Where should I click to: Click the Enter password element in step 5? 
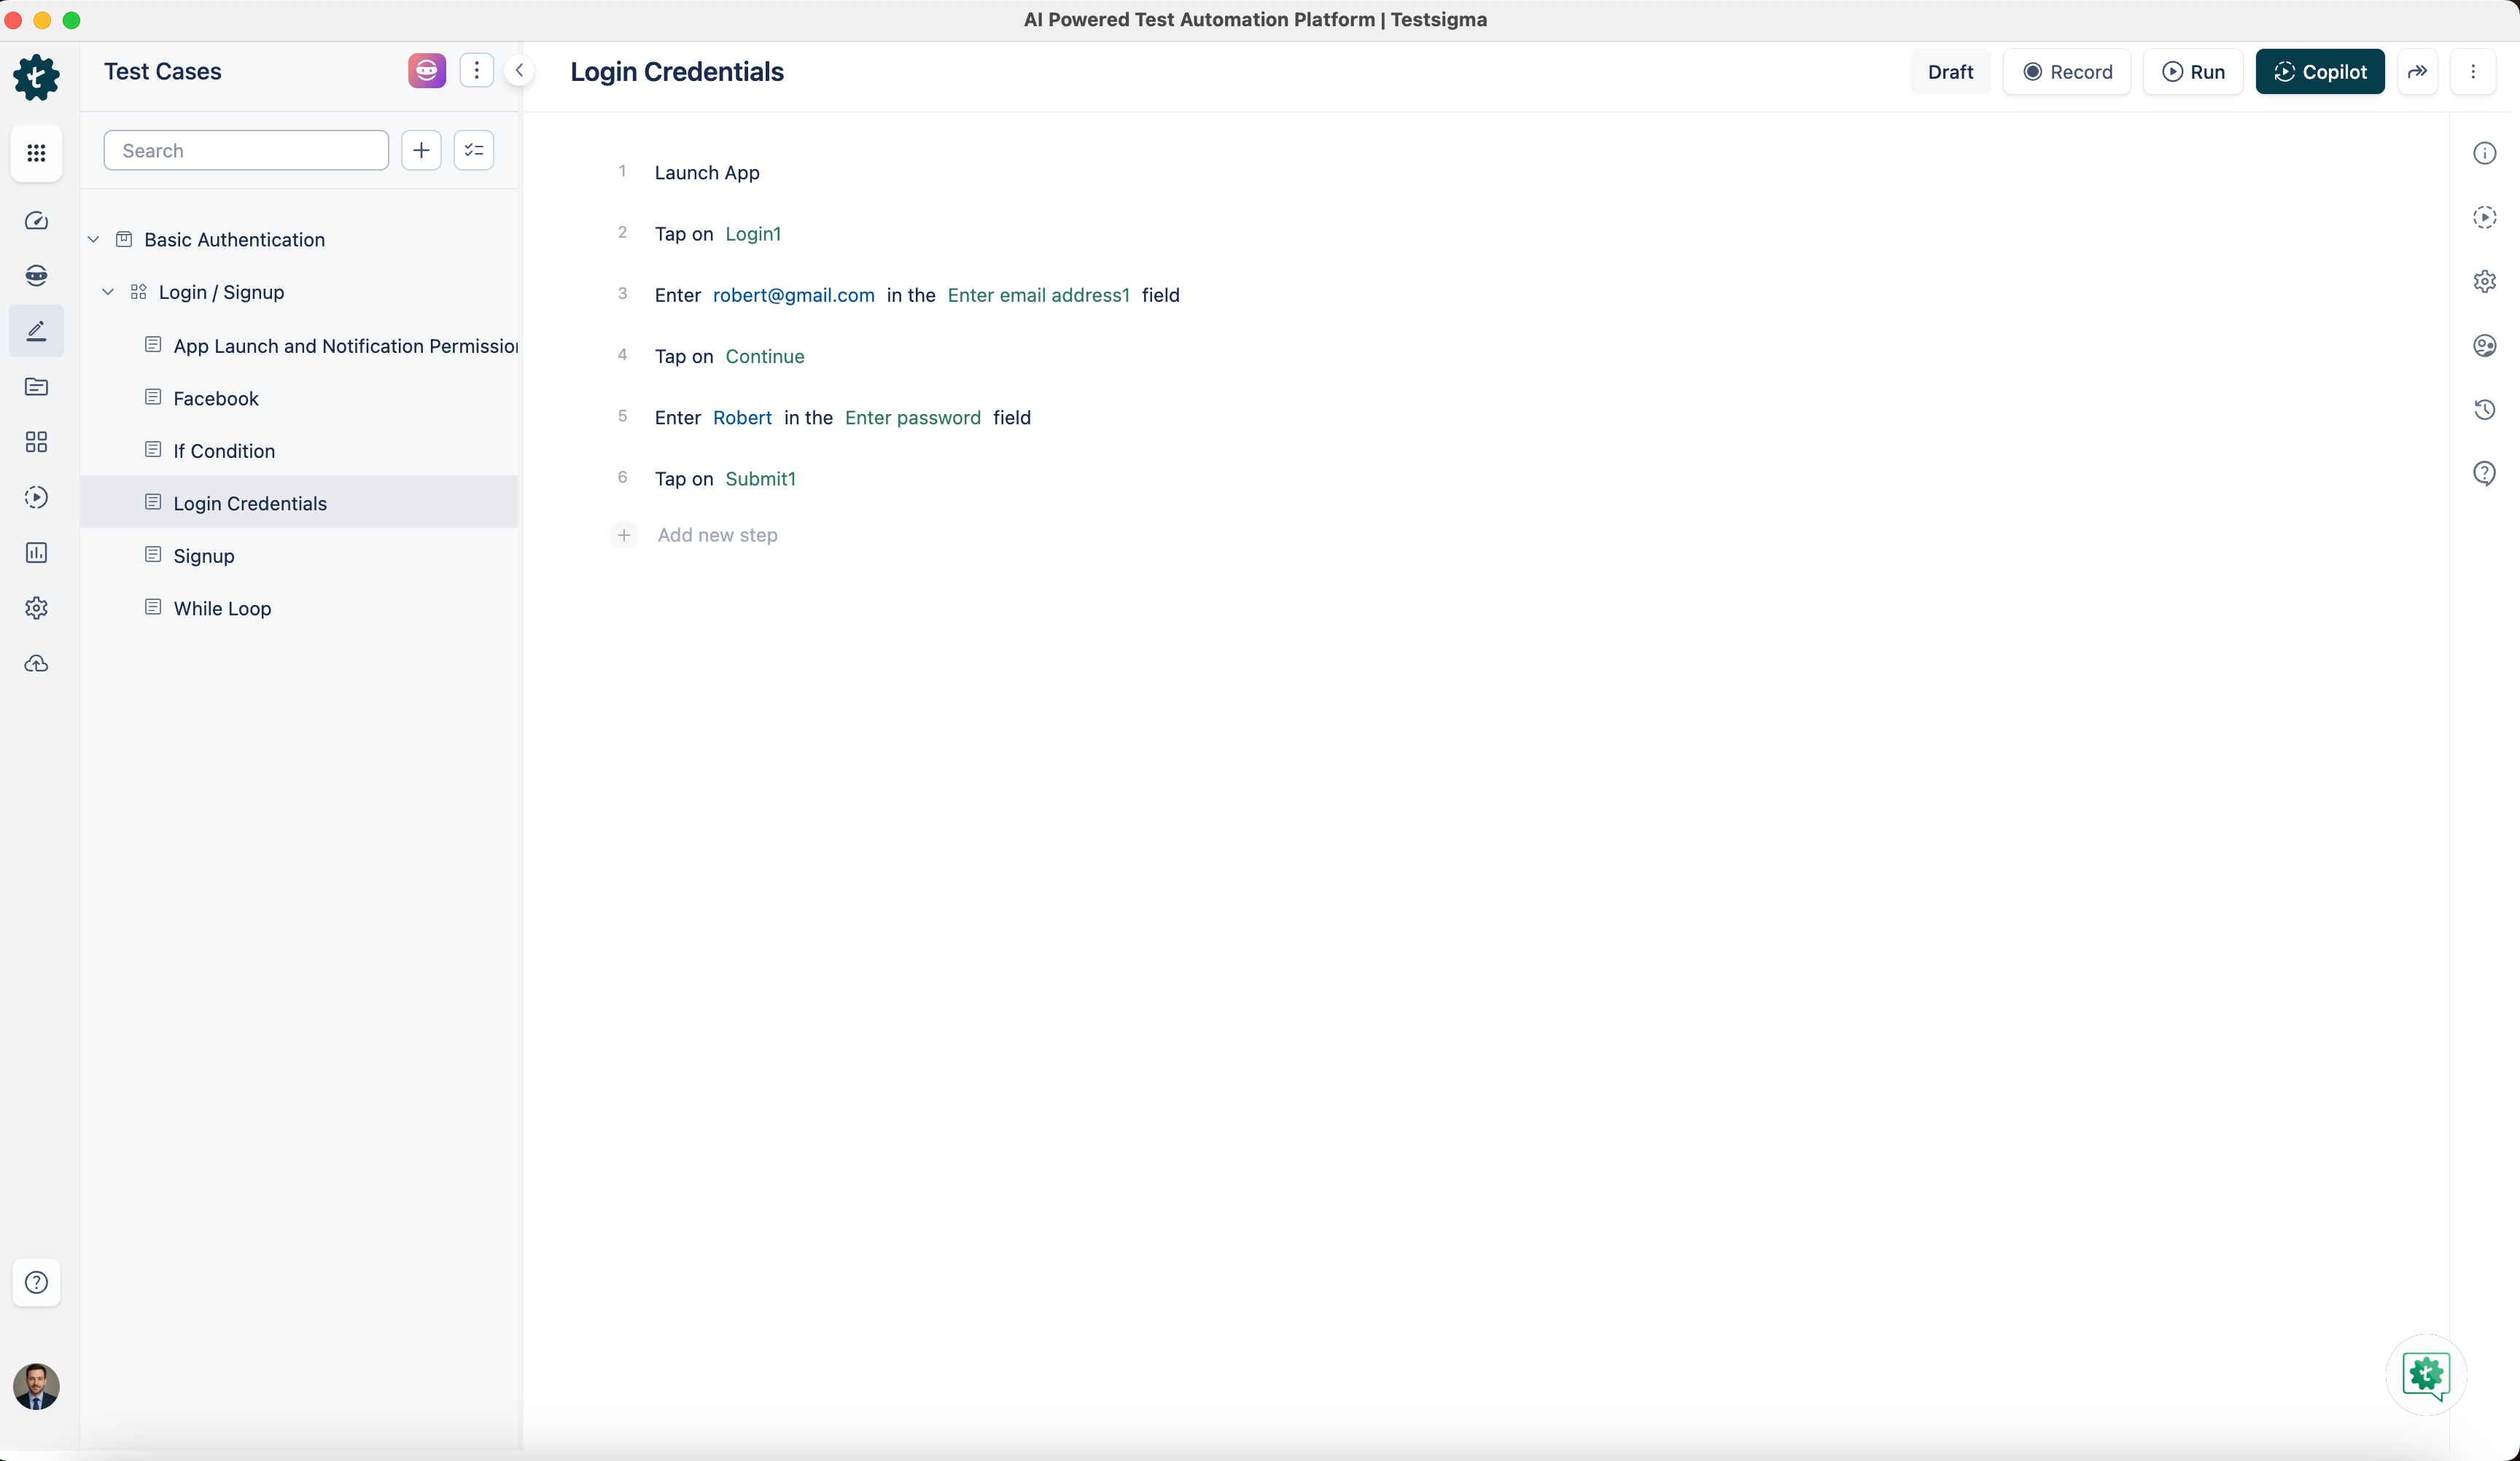pos(912,418)
